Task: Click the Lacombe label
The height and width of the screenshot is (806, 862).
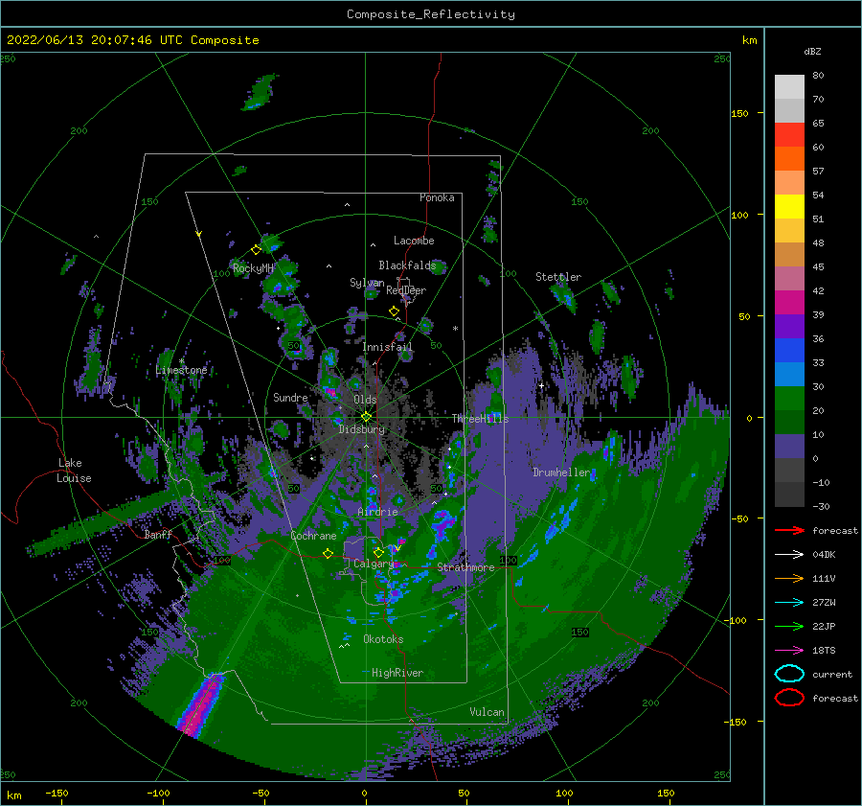Action: 414,241
